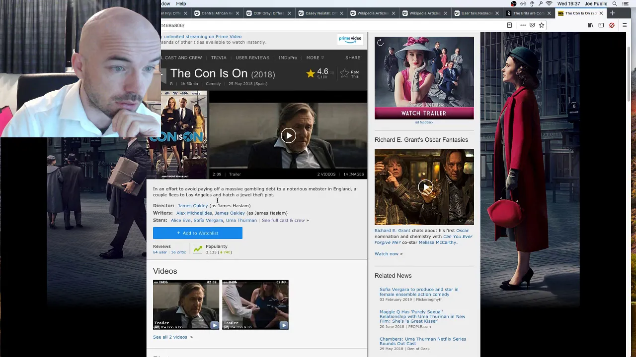This screenshot has width=636, height=357.
Task: Click the Comedy genre link
Action: (x=213, y=84)
